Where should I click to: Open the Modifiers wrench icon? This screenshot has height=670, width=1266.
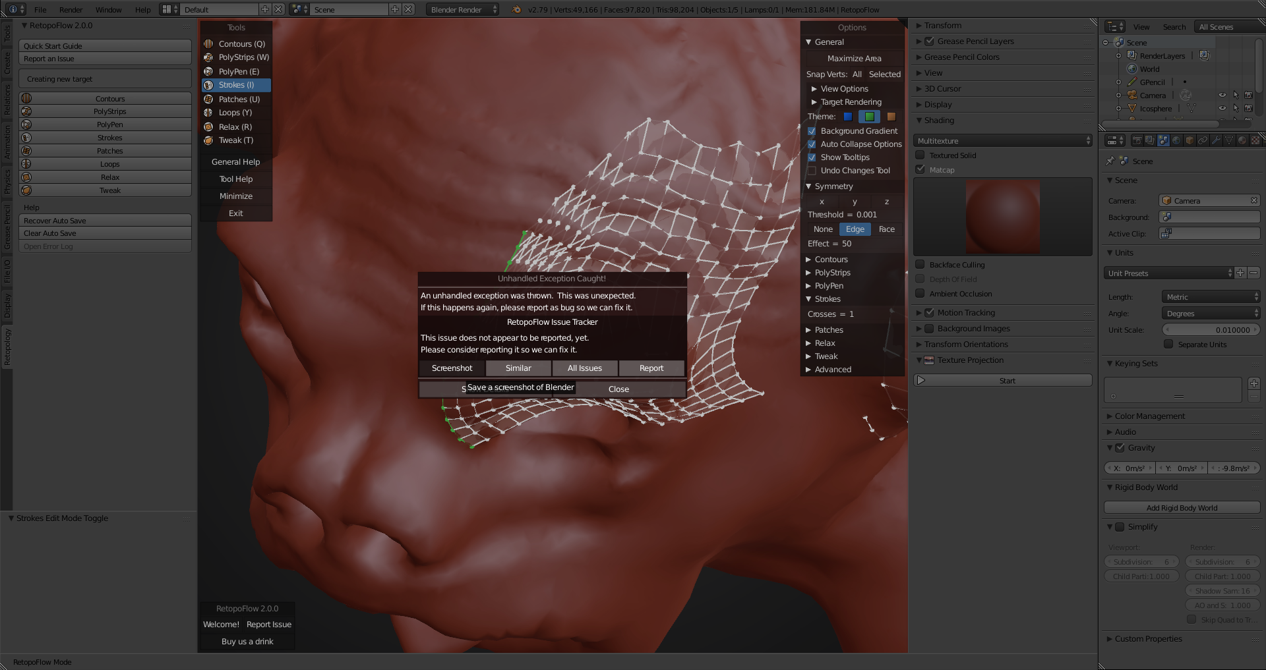[1215, 140]
